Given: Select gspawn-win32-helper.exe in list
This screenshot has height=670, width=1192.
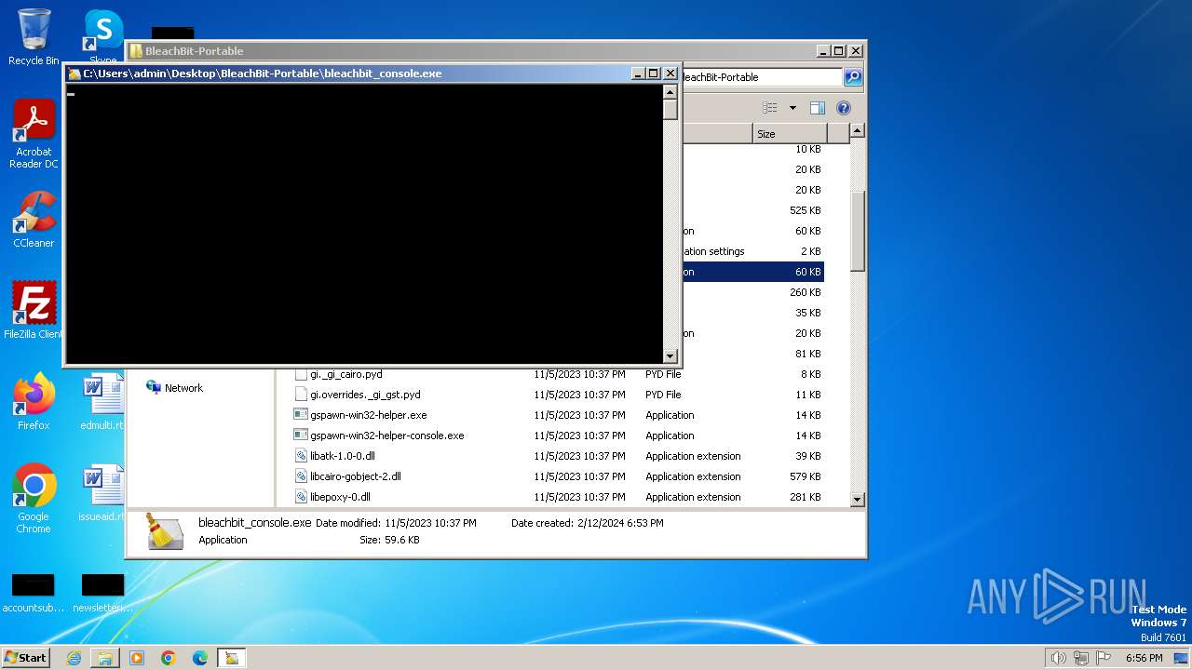Looking at the screenshot, I should click(x=369, y=415).
